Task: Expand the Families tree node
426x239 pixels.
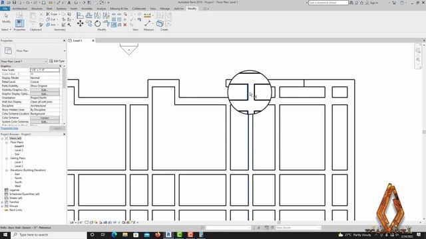Action: point(3,202)
